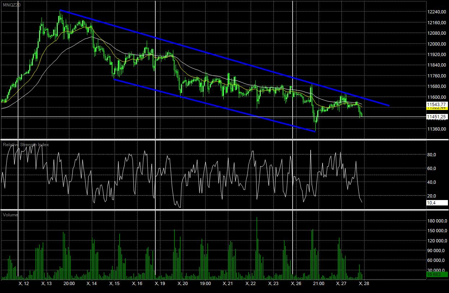Screen dimensions: 449x293
Task: Click the X, 14 date label
Action: click(x=92, y=283)
